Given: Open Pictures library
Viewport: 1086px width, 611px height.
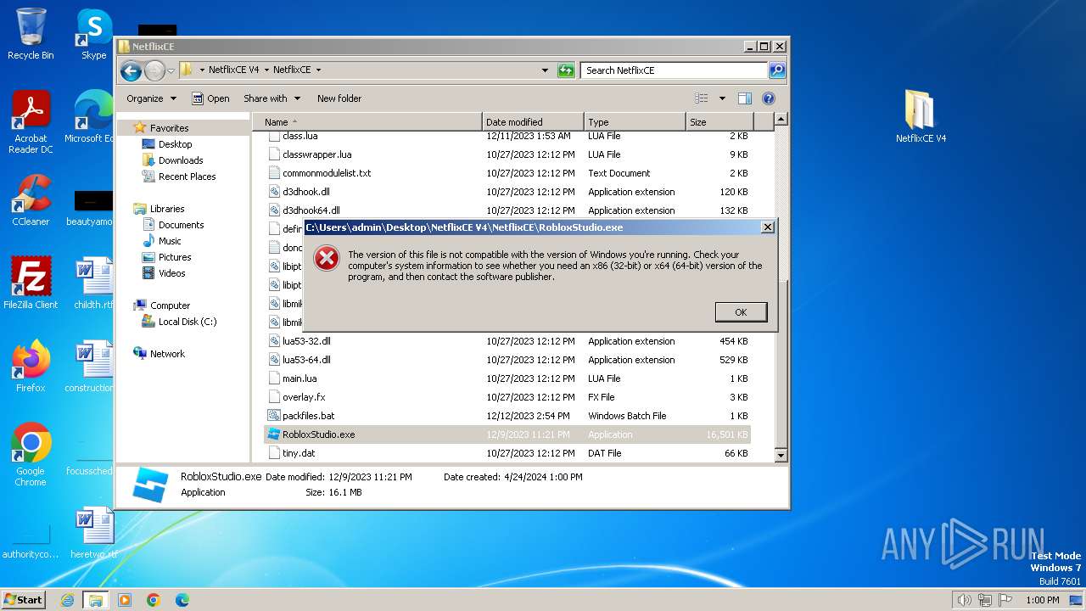Looking at the screenshot, I should click(174, 257).
